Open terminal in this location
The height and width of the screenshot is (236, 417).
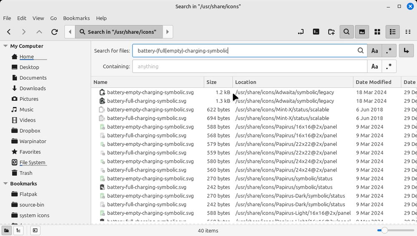(x=316, y=32)
